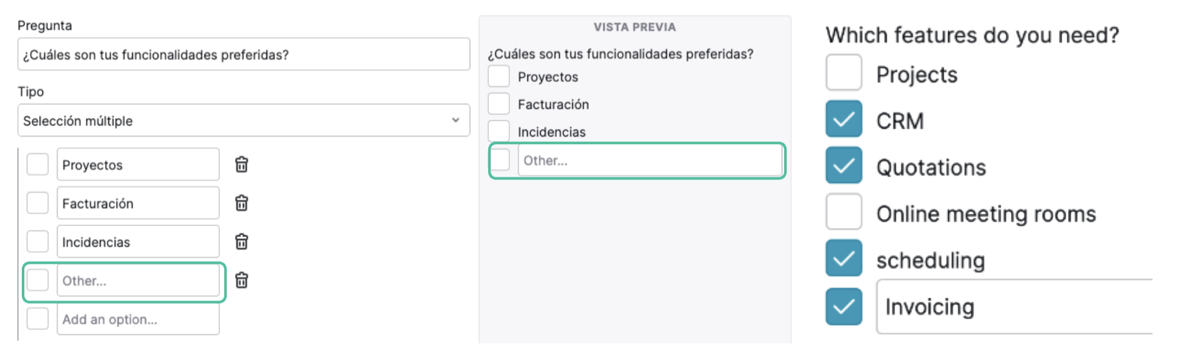Tick the Facturación checkbox in Vista Previa

499,104
